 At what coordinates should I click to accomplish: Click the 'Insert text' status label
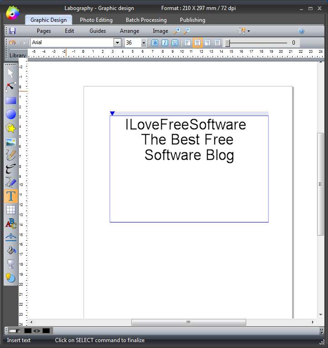[x=19, y=340]
